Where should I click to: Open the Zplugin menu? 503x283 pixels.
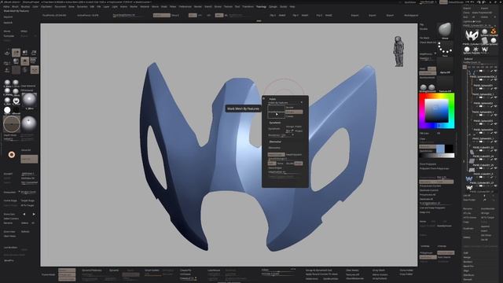point(273,6)
